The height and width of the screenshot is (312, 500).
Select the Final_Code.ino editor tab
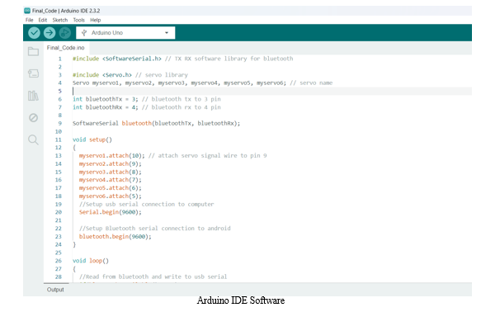66,48
